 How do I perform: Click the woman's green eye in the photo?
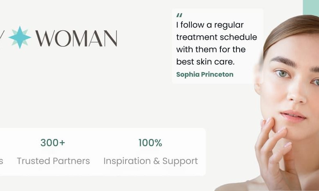pos(283,74)
